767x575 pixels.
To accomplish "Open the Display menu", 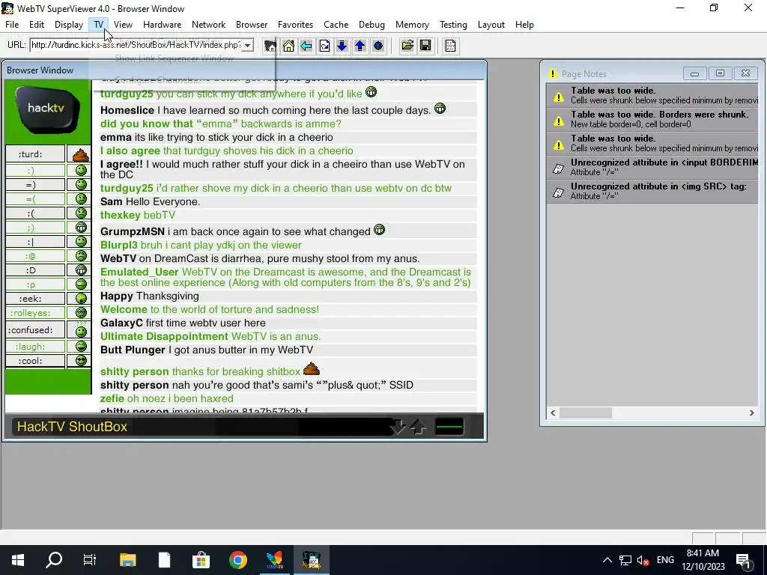I will pyautogui.click(x=68, y=25).
